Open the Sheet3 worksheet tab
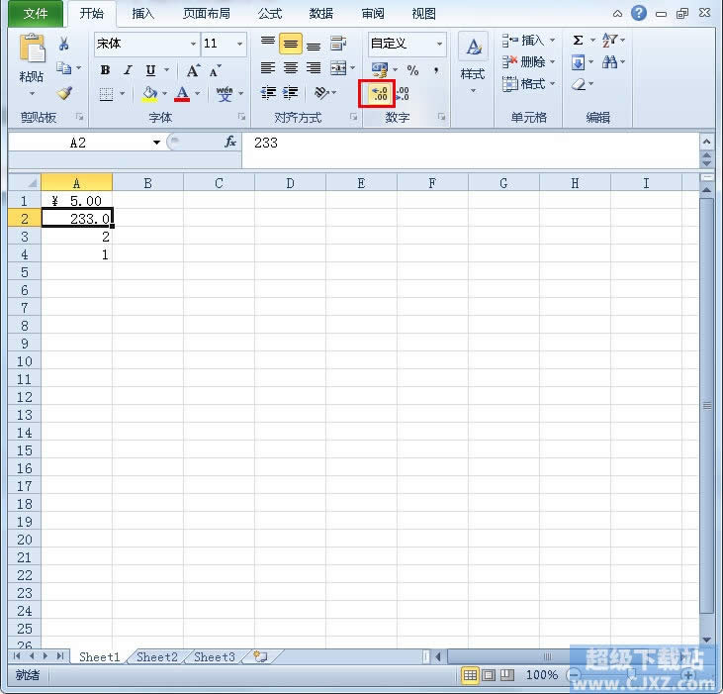 (x=215, y=656)
